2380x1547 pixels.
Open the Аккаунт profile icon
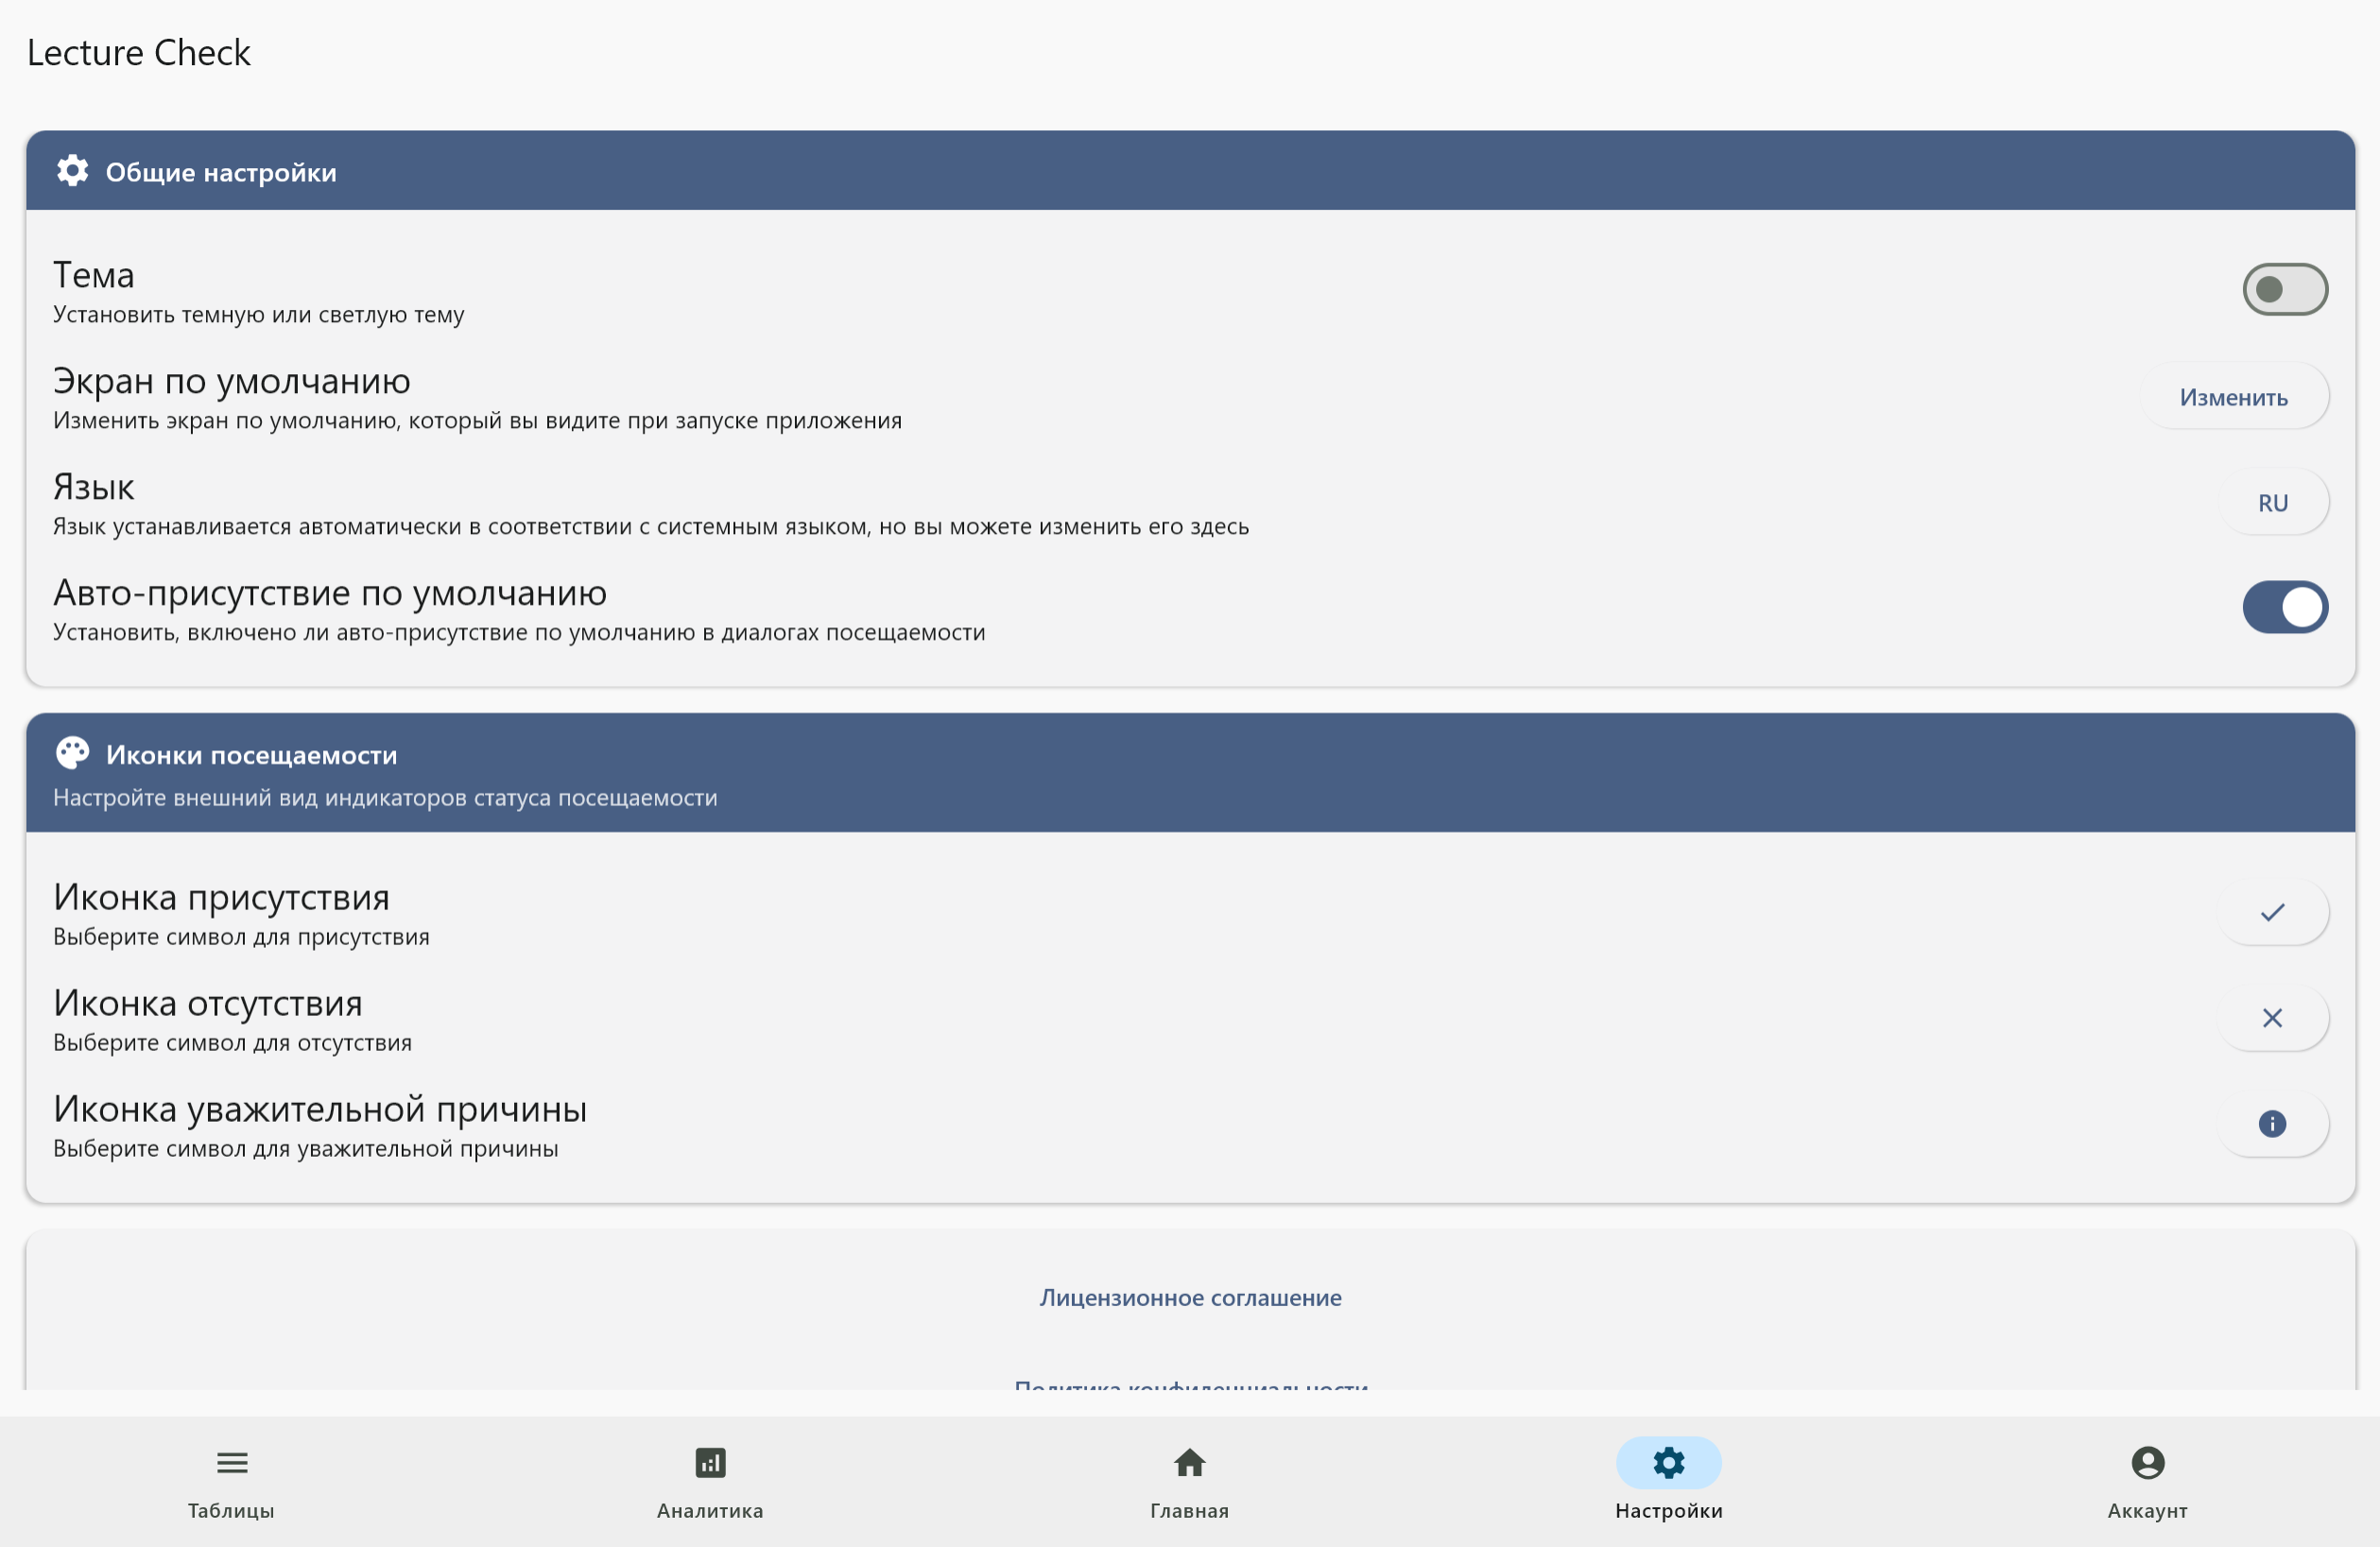tap(2147, 1463)
